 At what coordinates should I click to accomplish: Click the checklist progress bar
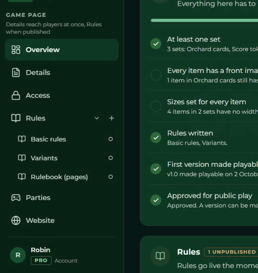point(204,20)
